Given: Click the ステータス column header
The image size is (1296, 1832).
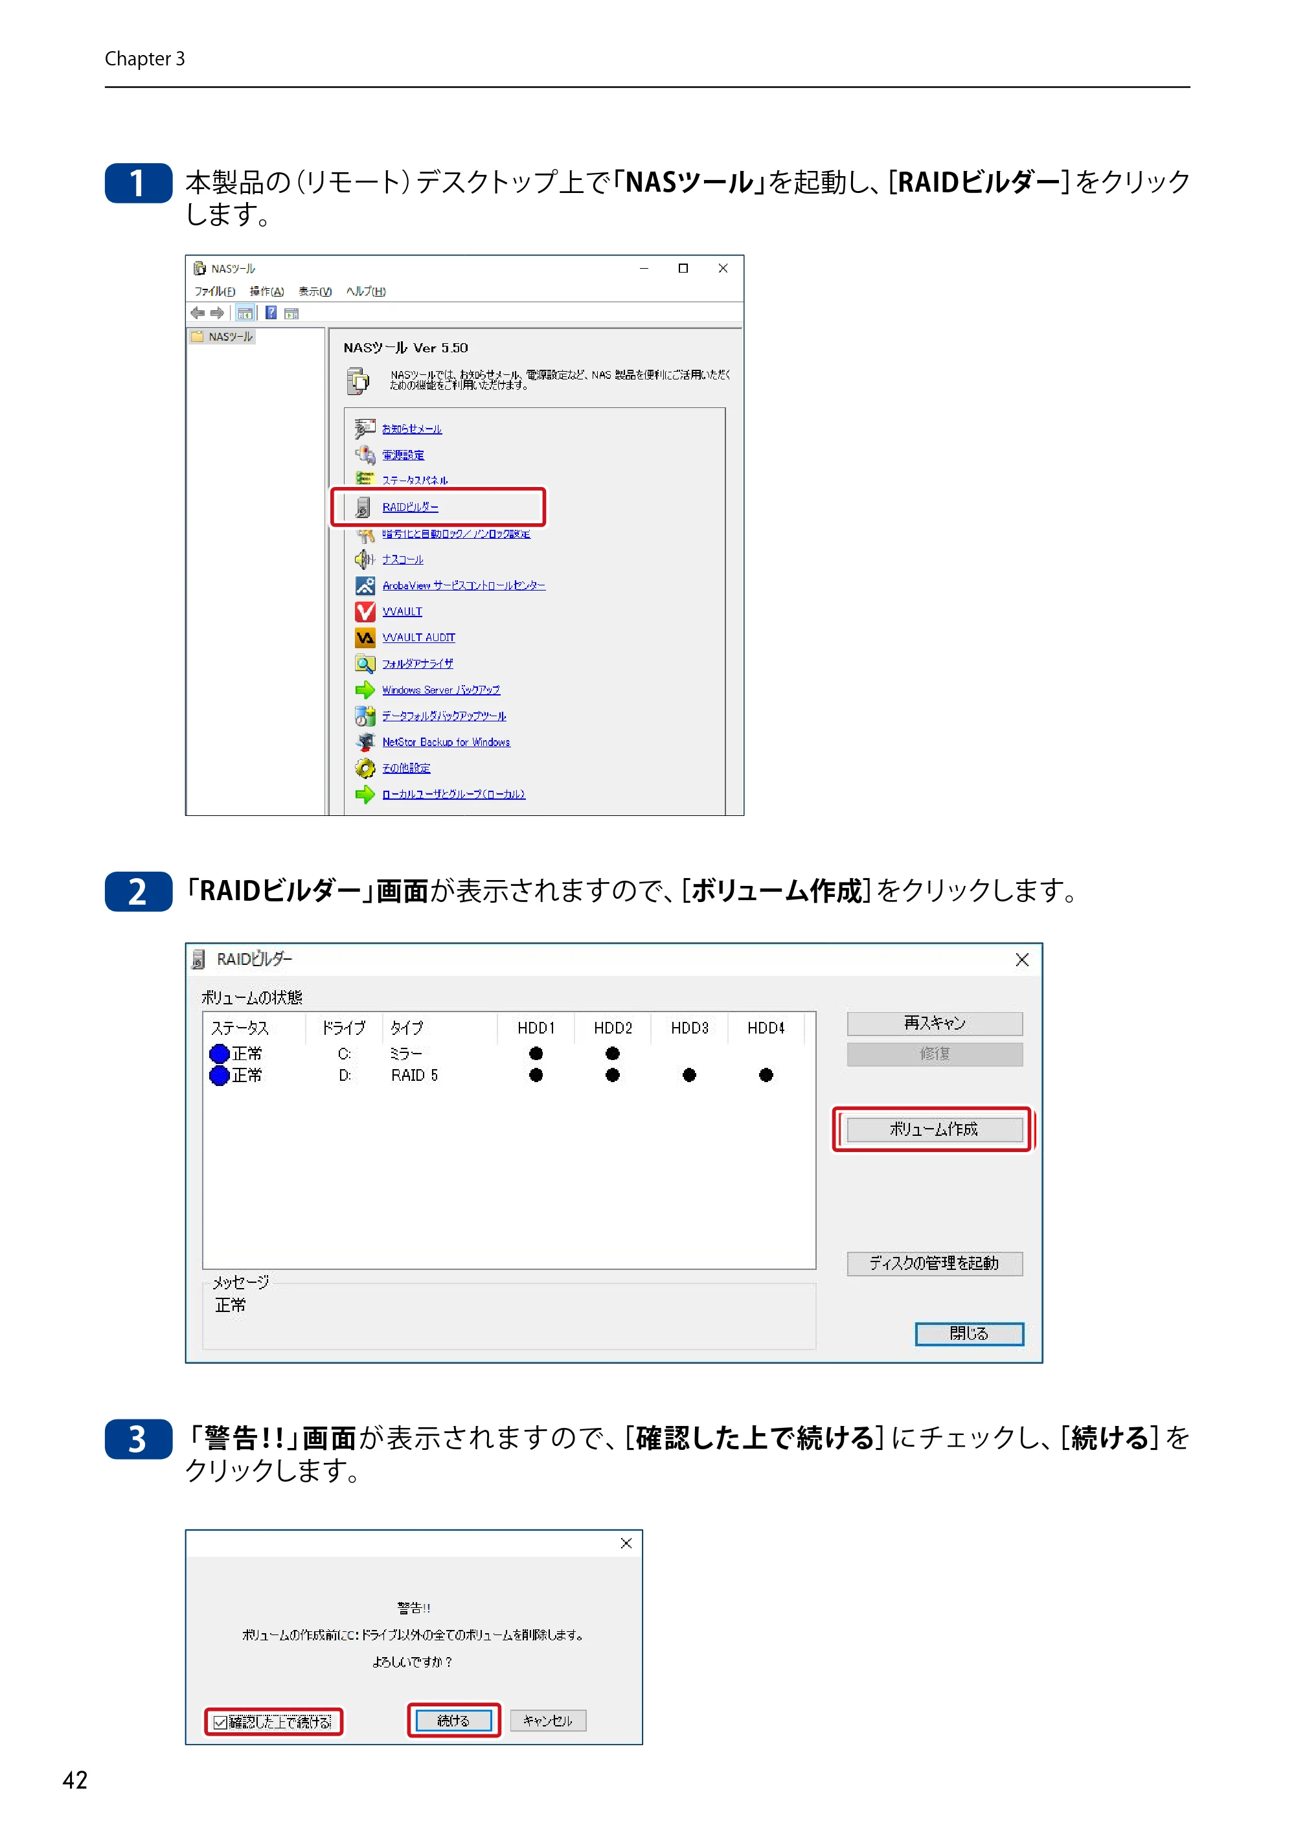Looking at the screenshot, I should (255, 1028).
